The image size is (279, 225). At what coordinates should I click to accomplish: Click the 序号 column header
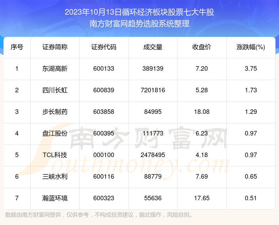(x=17, y=47)
